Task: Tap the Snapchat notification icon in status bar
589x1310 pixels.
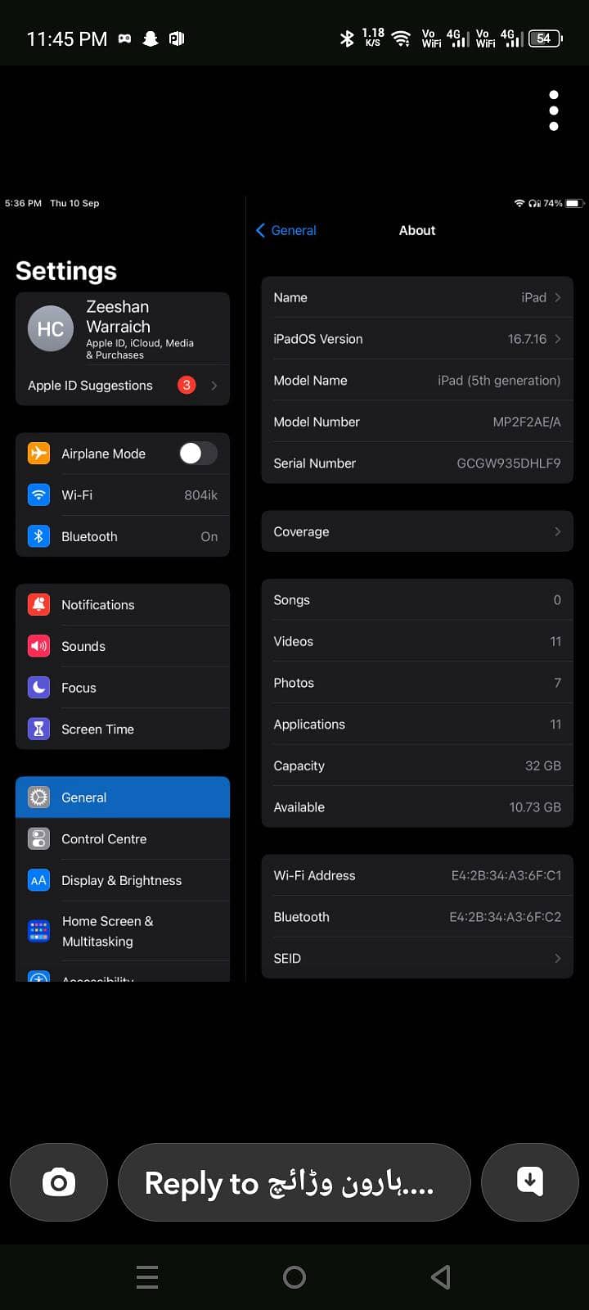Action: tap(151, 38)
